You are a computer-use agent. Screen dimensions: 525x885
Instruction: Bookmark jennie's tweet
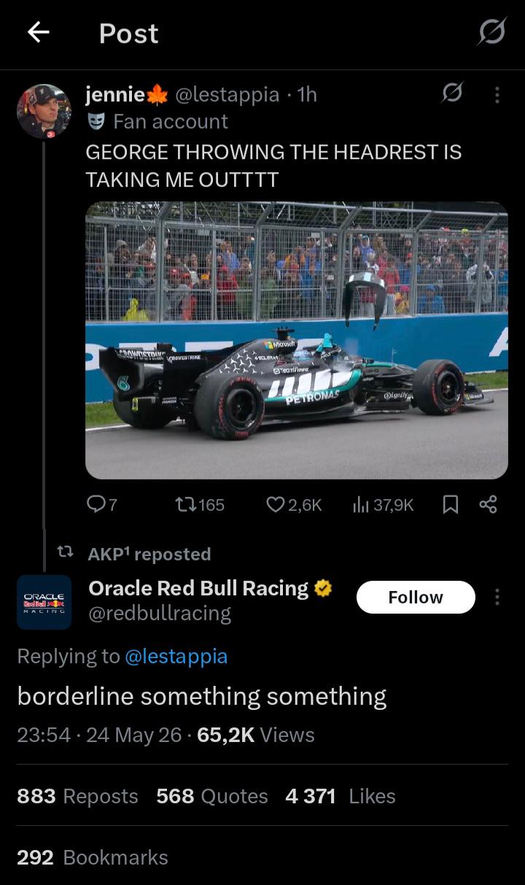point(451,504)
